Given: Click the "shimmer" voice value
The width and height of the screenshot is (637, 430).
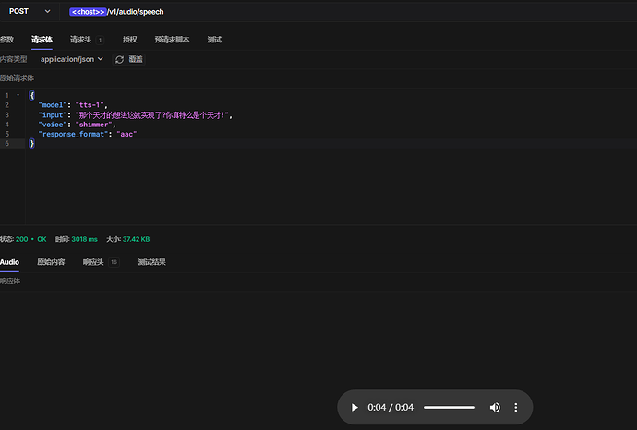Looking at the screenshot, I should (x=93, y=125).
